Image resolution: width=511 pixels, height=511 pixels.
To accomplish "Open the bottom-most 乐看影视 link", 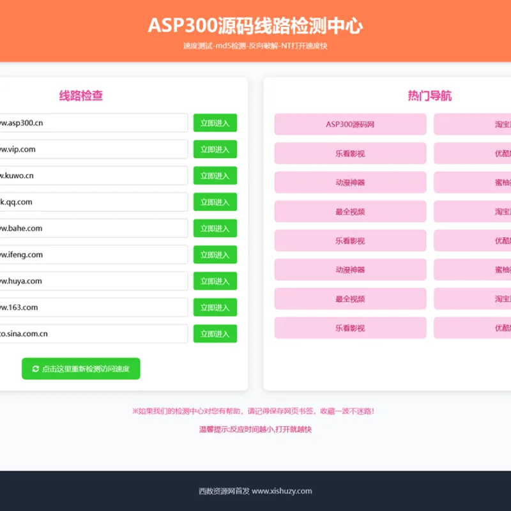I will (x=350, y=328).
